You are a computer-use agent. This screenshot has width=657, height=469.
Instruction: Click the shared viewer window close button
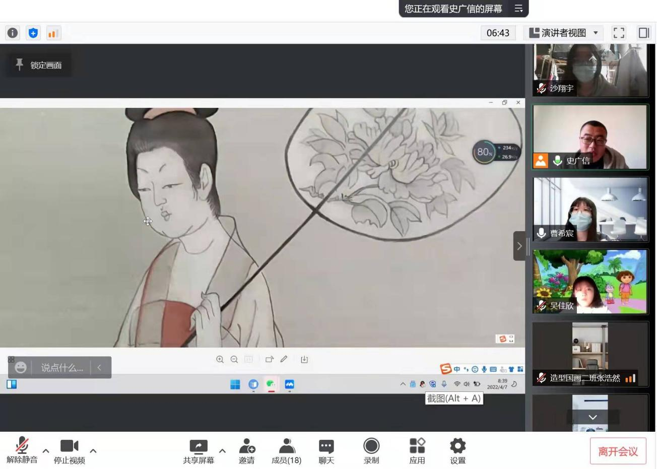(x=518, y=102)
